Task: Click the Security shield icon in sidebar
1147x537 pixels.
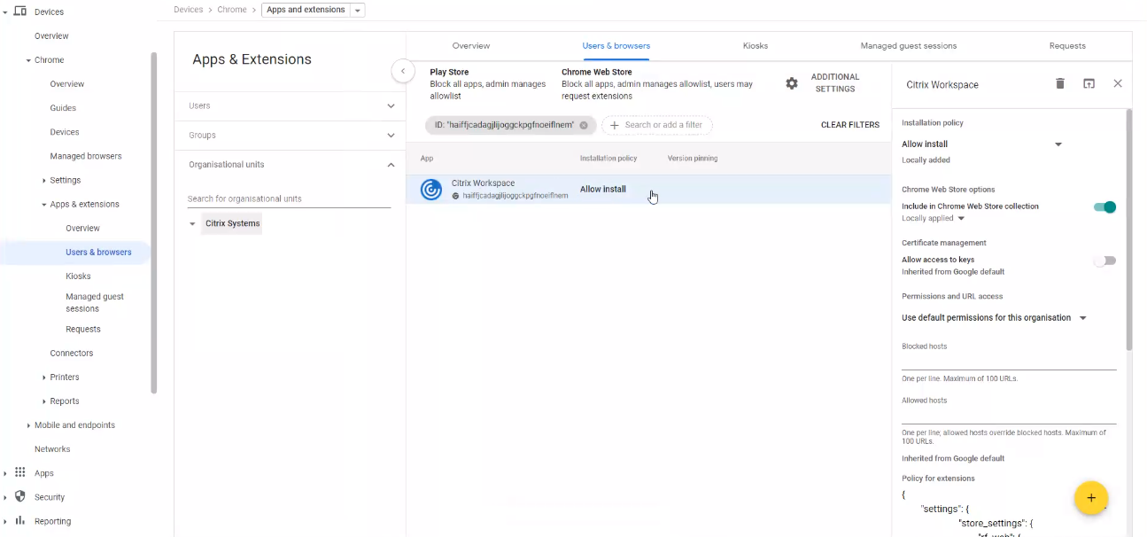Action: [20, 497]
